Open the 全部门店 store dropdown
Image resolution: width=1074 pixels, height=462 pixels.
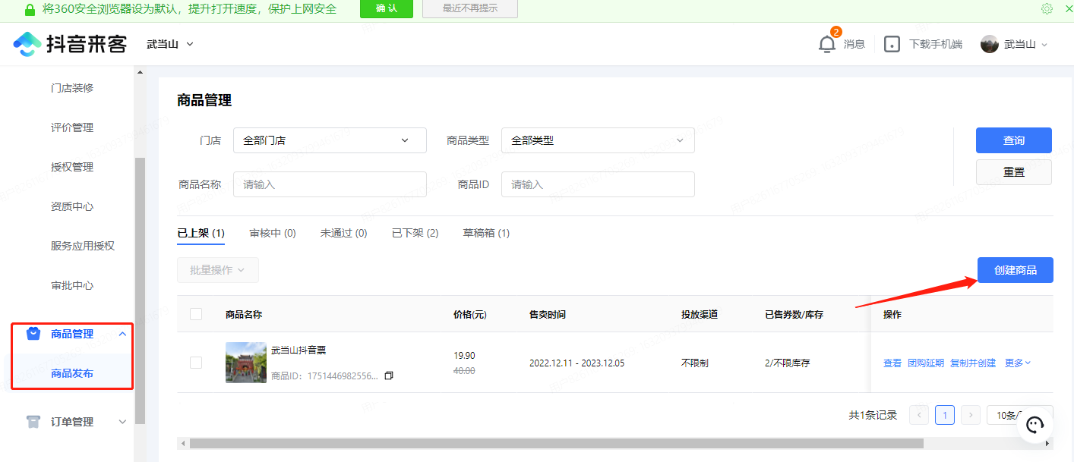(330, 140)
